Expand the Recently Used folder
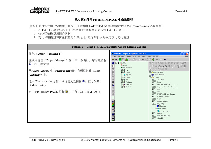Viewport: 211px width, 149px height. (x=150, y=72)
